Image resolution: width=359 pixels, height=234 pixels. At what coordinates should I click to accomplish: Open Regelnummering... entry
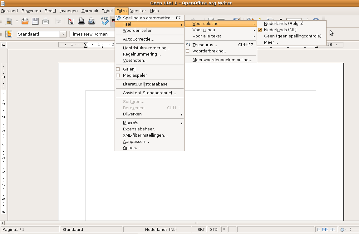coord(150,54)
